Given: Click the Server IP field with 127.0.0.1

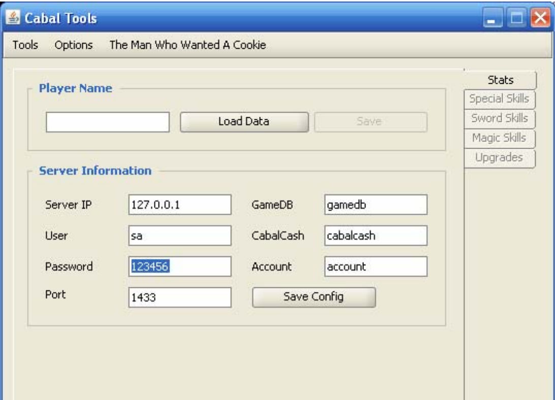Looking at the screenshot, I should 180,205.
